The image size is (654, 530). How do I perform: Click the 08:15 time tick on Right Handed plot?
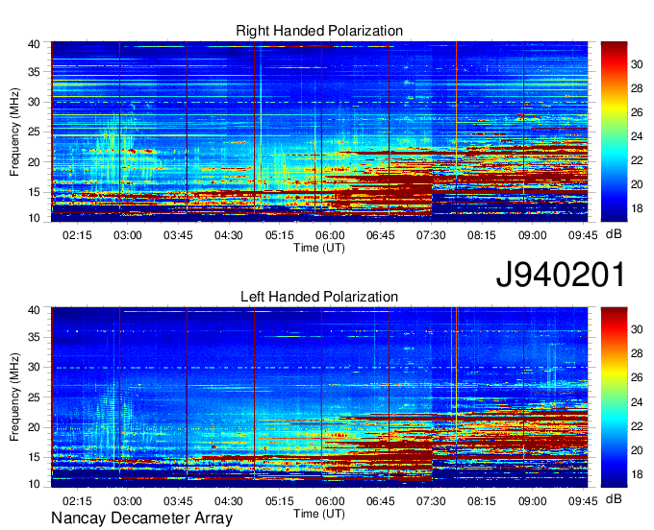click(x=481, y=235)
